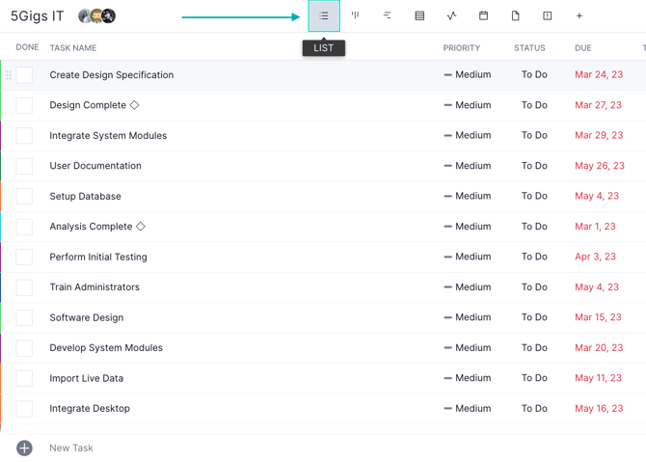Tick the Integrate Desktop checkbox
This screenshot has width=646, height=462.
click(24, 408)
